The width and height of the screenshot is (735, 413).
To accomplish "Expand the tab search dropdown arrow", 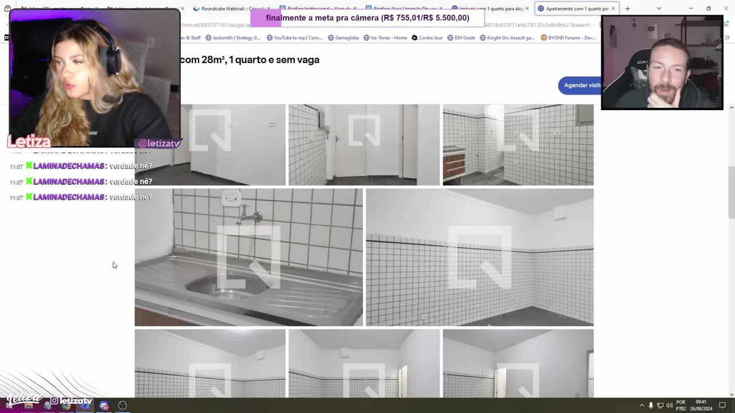I will (659, 9).
